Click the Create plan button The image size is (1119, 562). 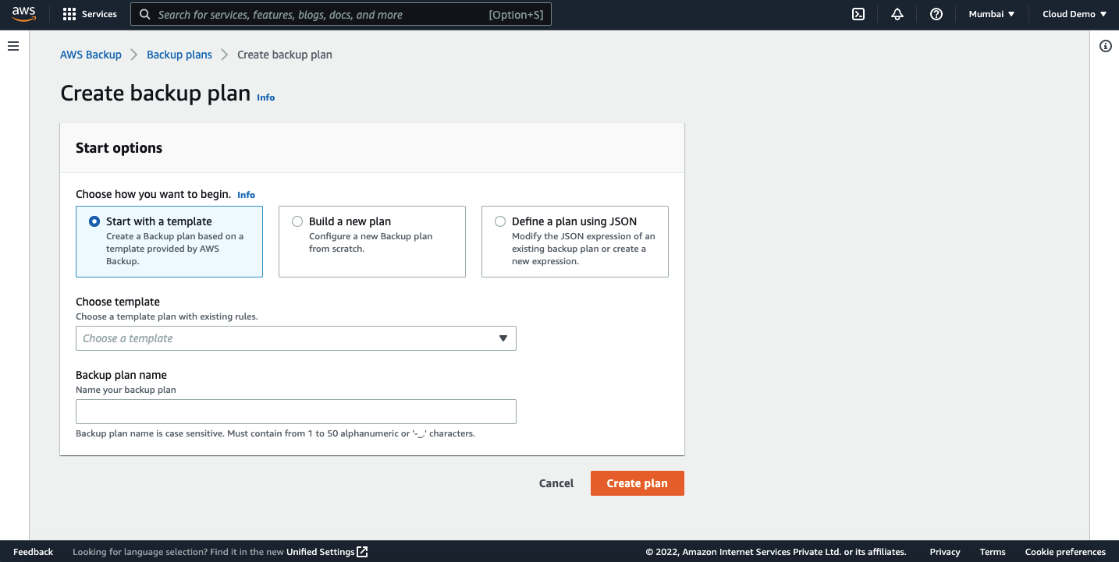(638, 483)
